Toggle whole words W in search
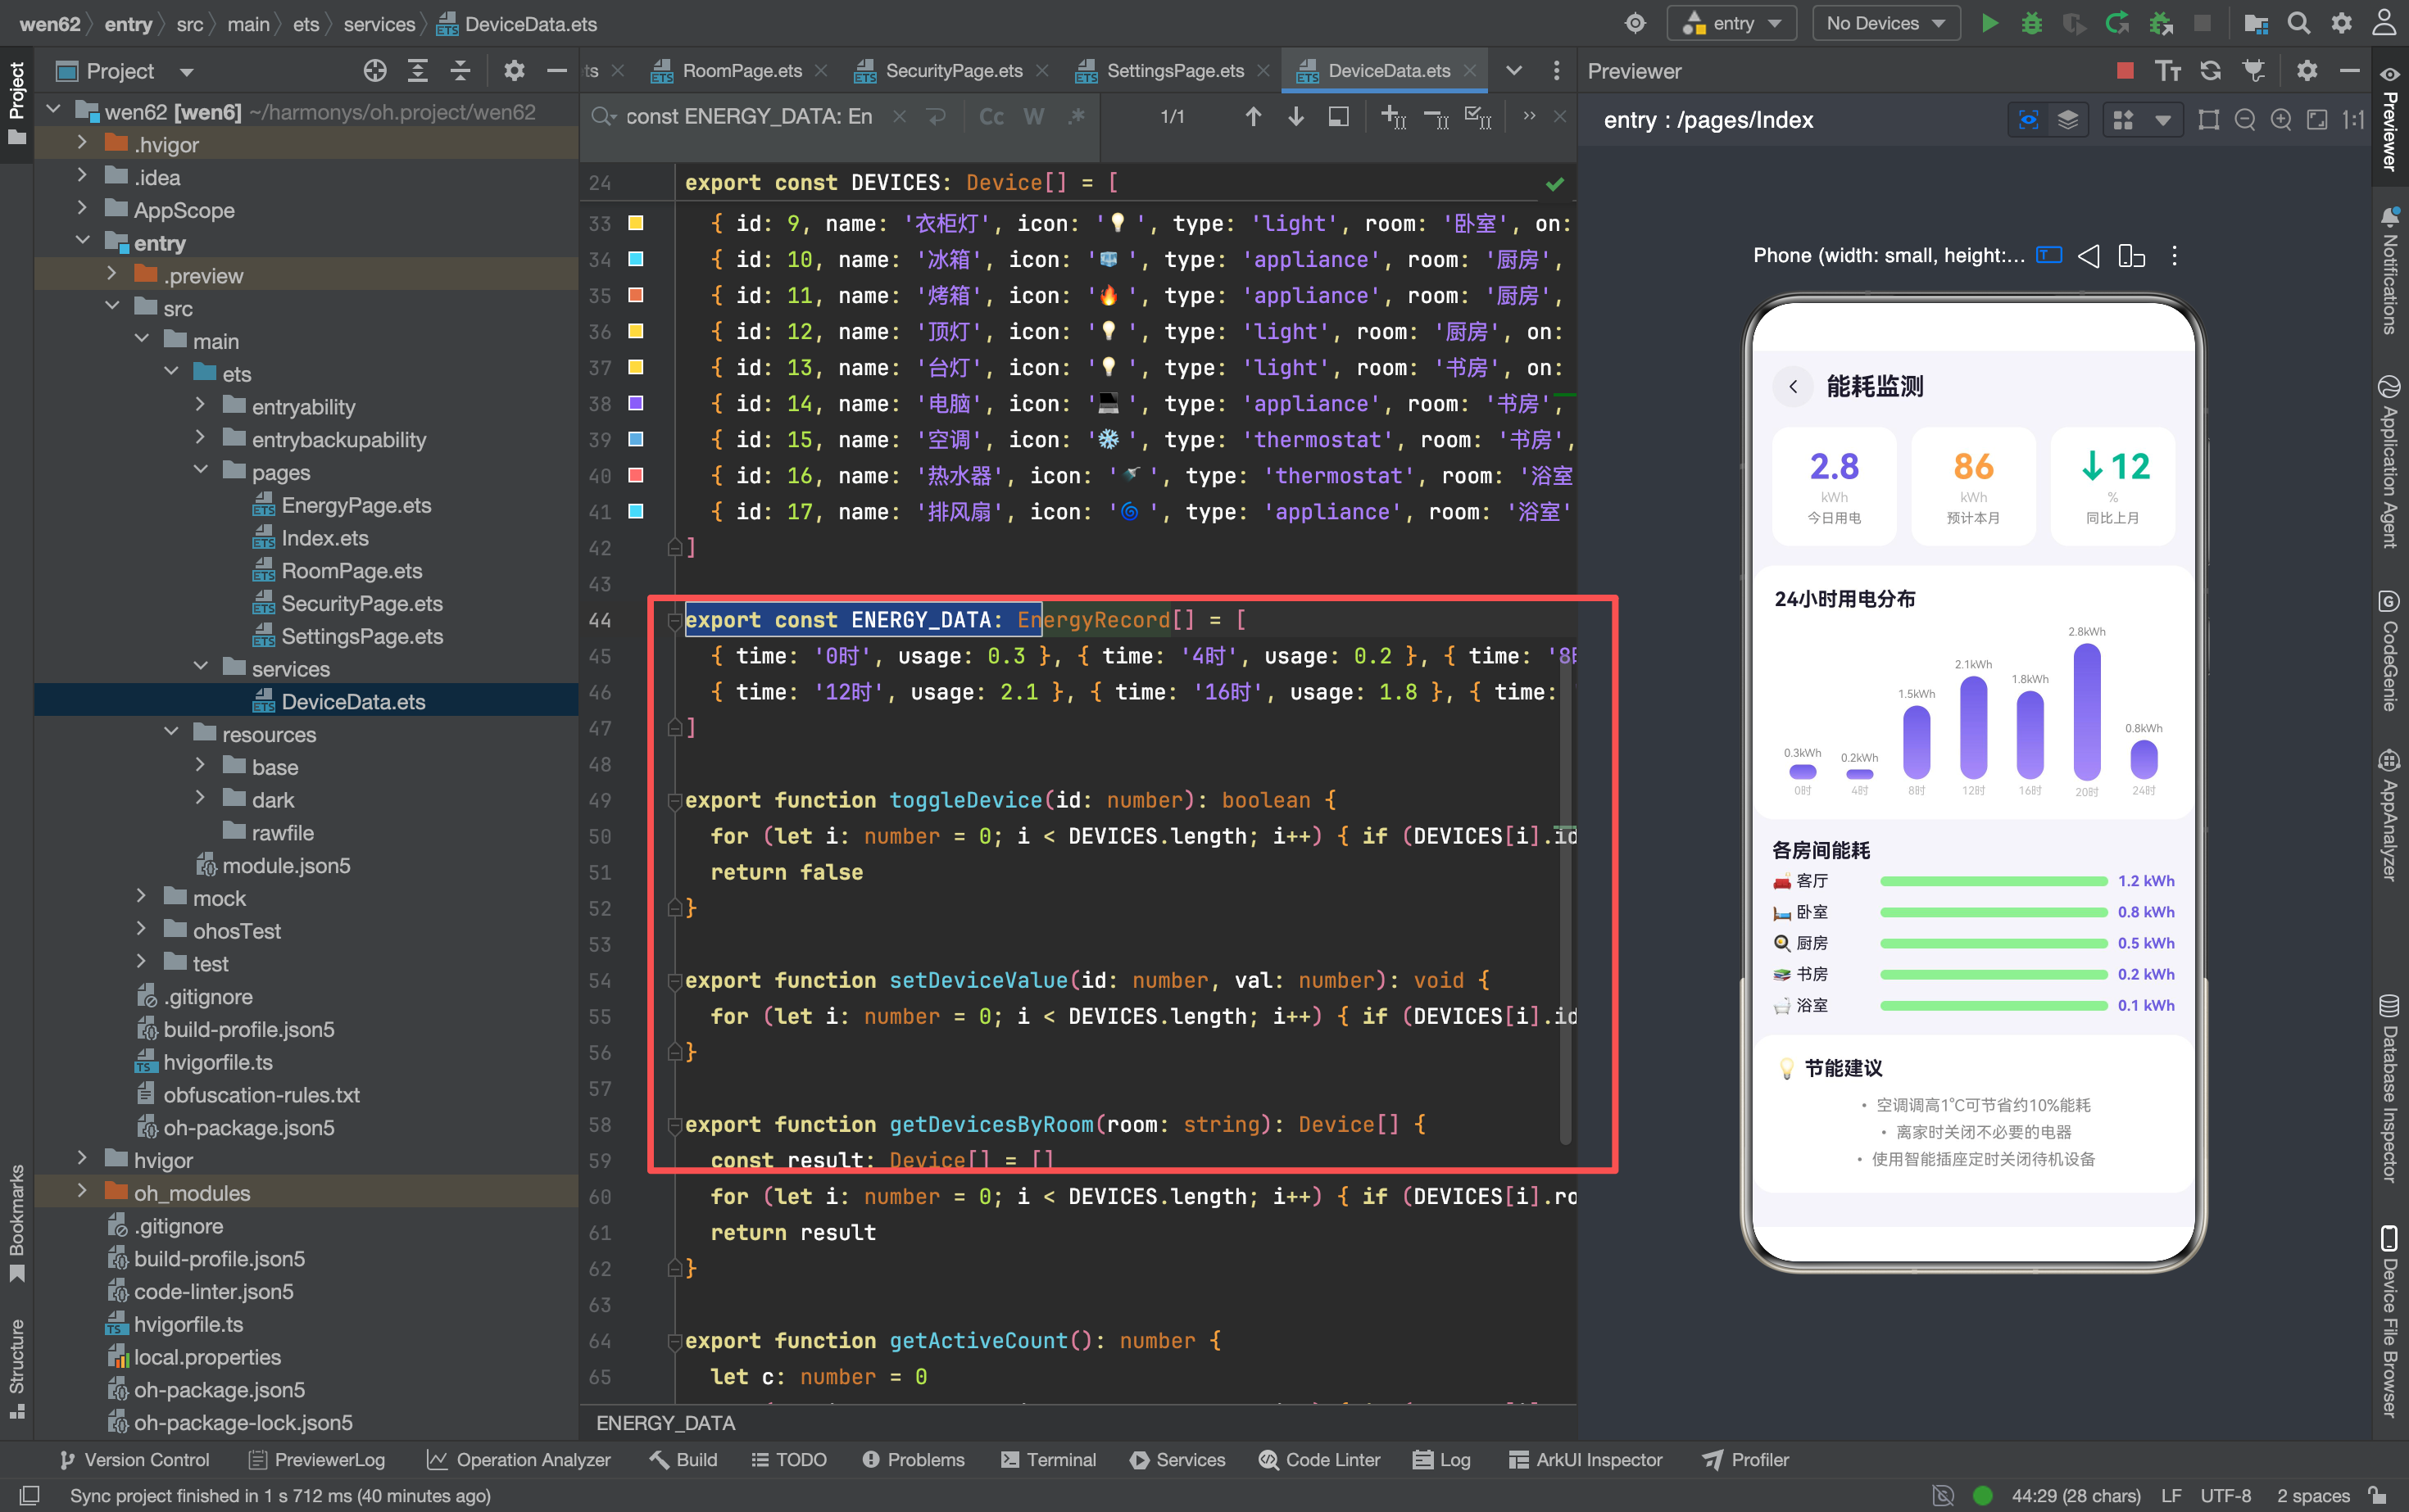This screenshot has width=2409, height=1512. coord(1033,117)
